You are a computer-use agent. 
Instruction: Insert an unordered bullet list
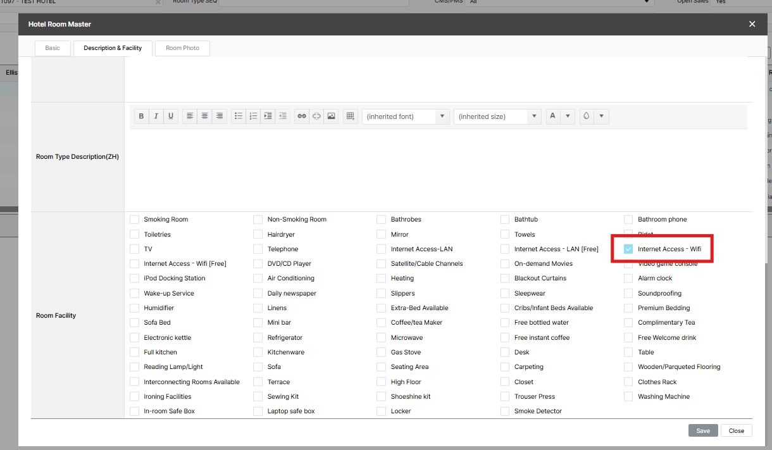tap(239, 116)
